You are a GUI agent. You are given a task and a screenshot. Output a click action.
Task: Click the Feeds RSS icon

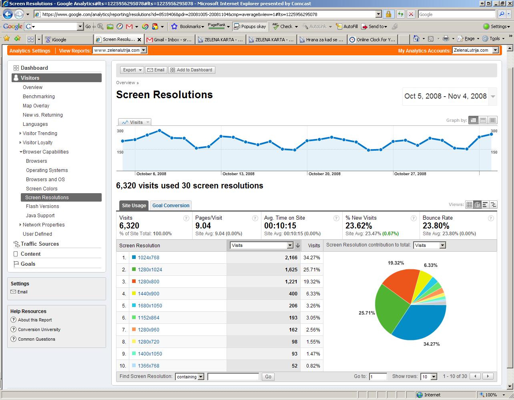(x=431, y=39)
